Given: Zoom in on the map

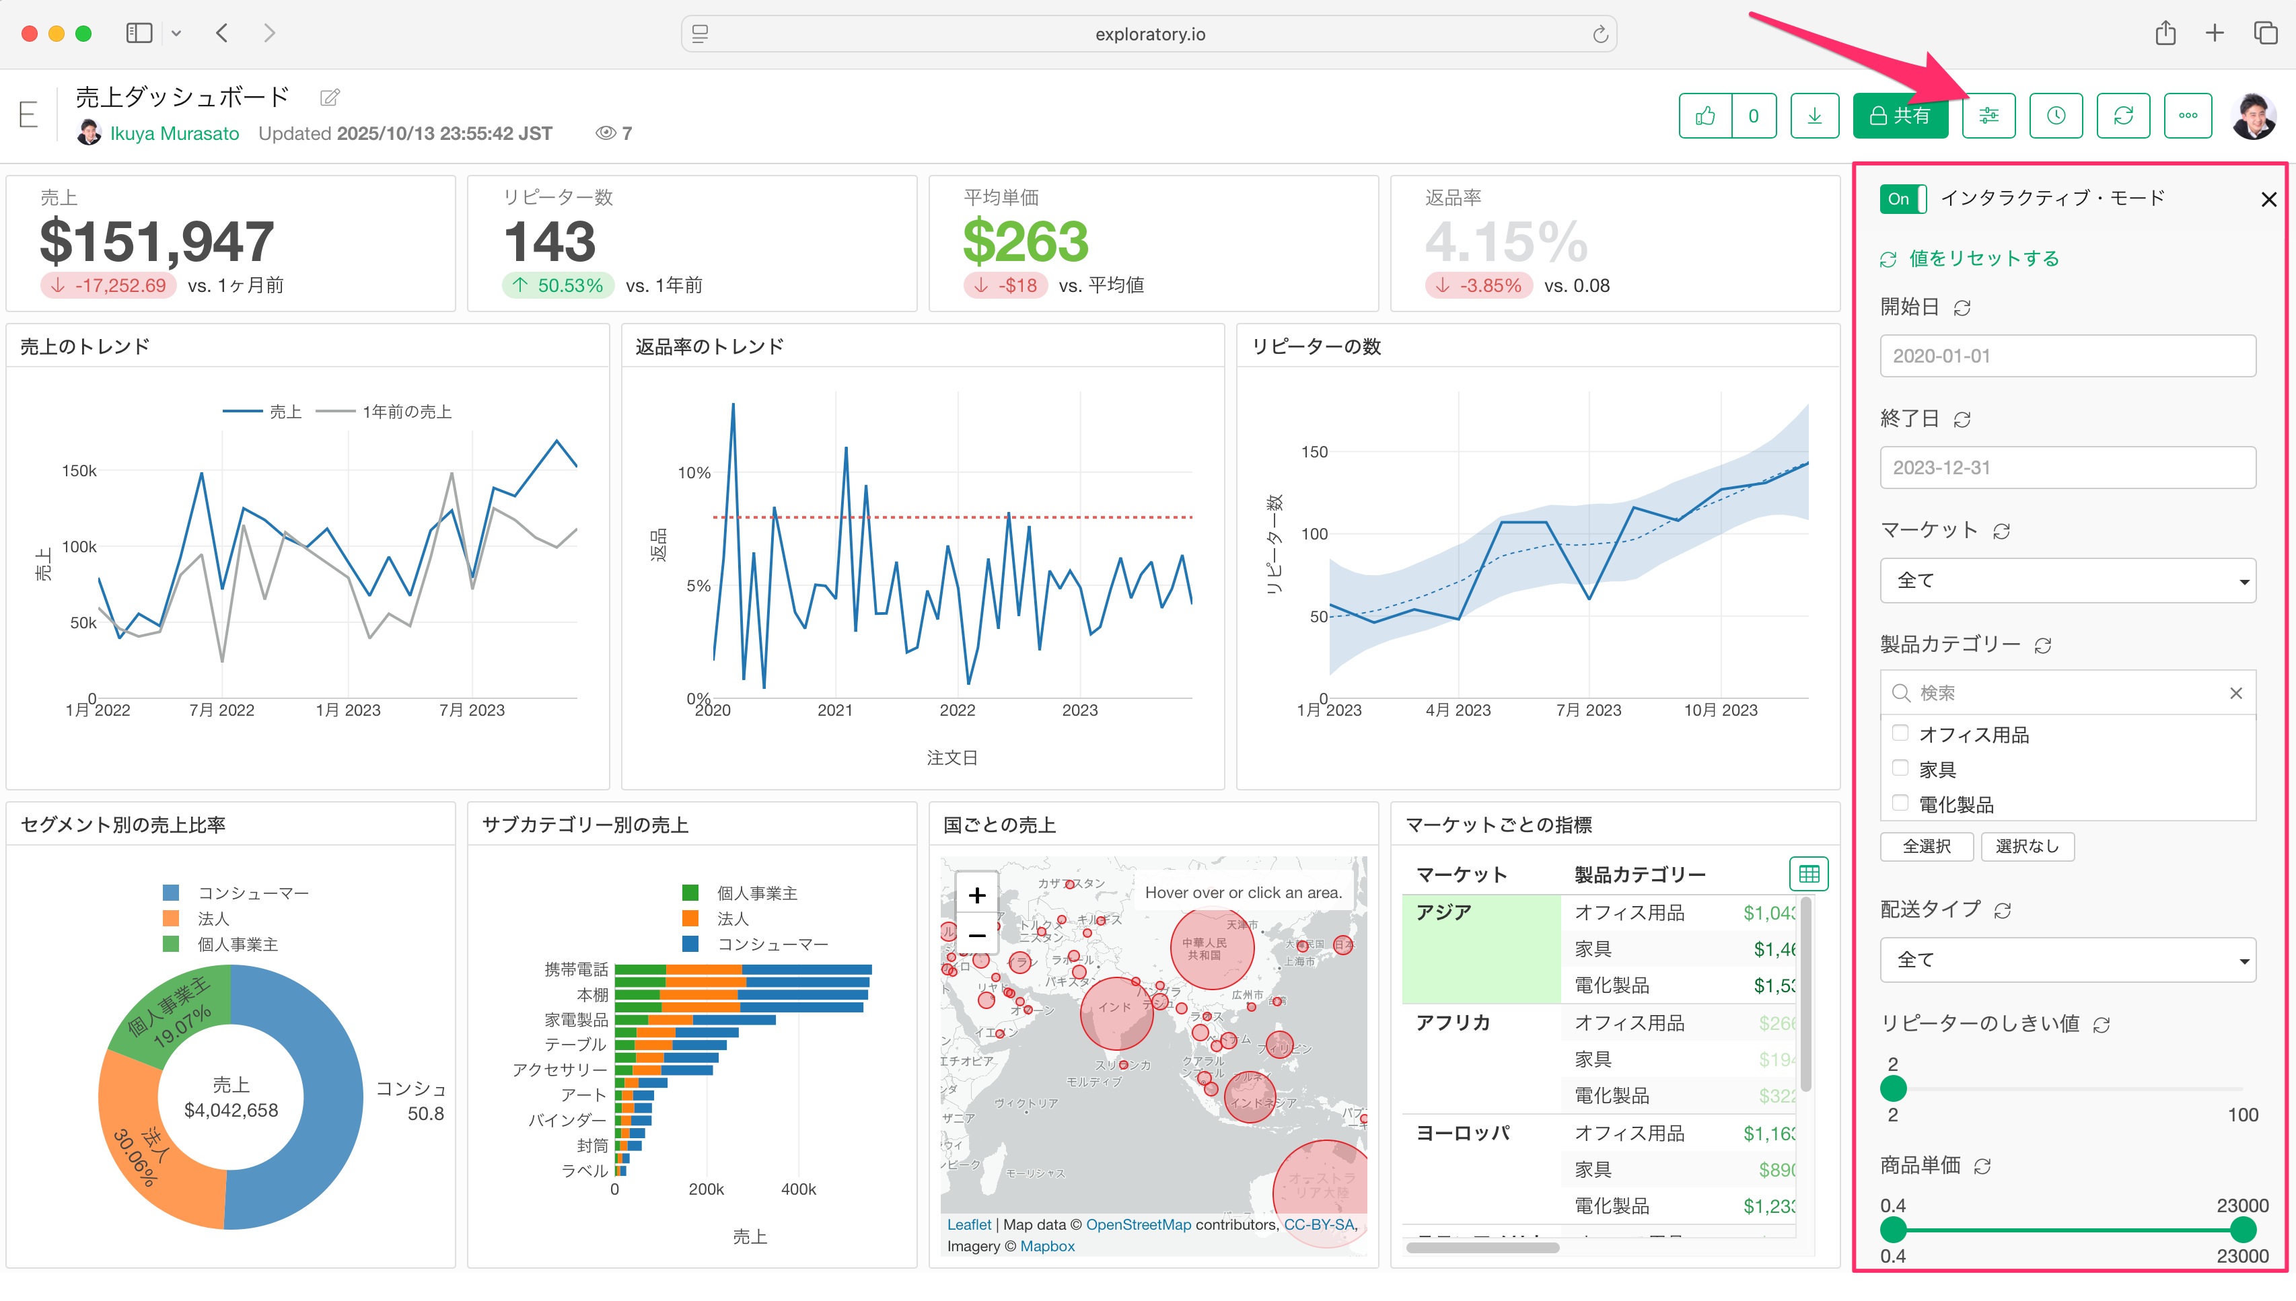Looking at the screenshot, I should point(977,895).
